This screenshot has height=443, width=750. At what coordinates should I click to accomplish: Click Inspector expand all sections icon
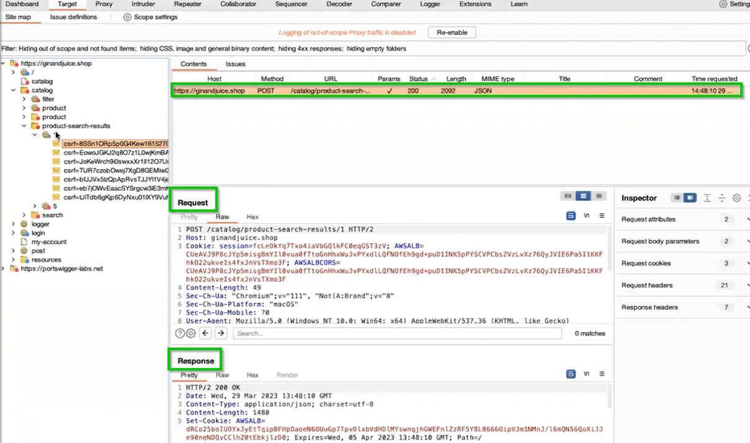707,198
